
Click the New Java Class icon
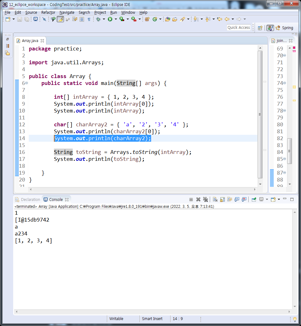(x=155, y=19)
